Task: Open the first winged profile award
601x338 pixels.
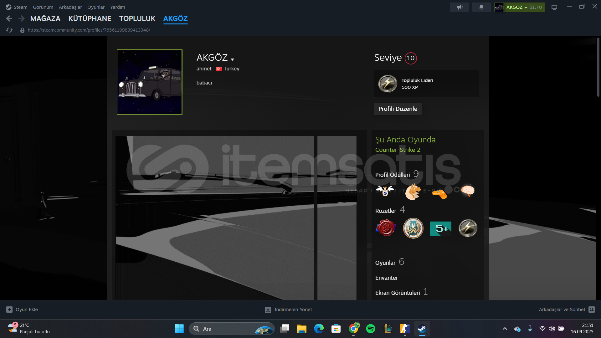Action: [385, 191]
